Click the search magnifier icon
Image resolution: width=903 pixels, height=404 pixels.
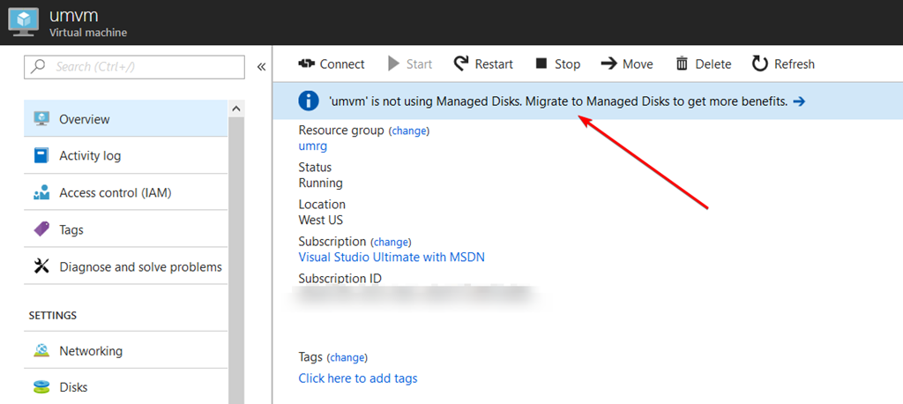tap(38, 67)
